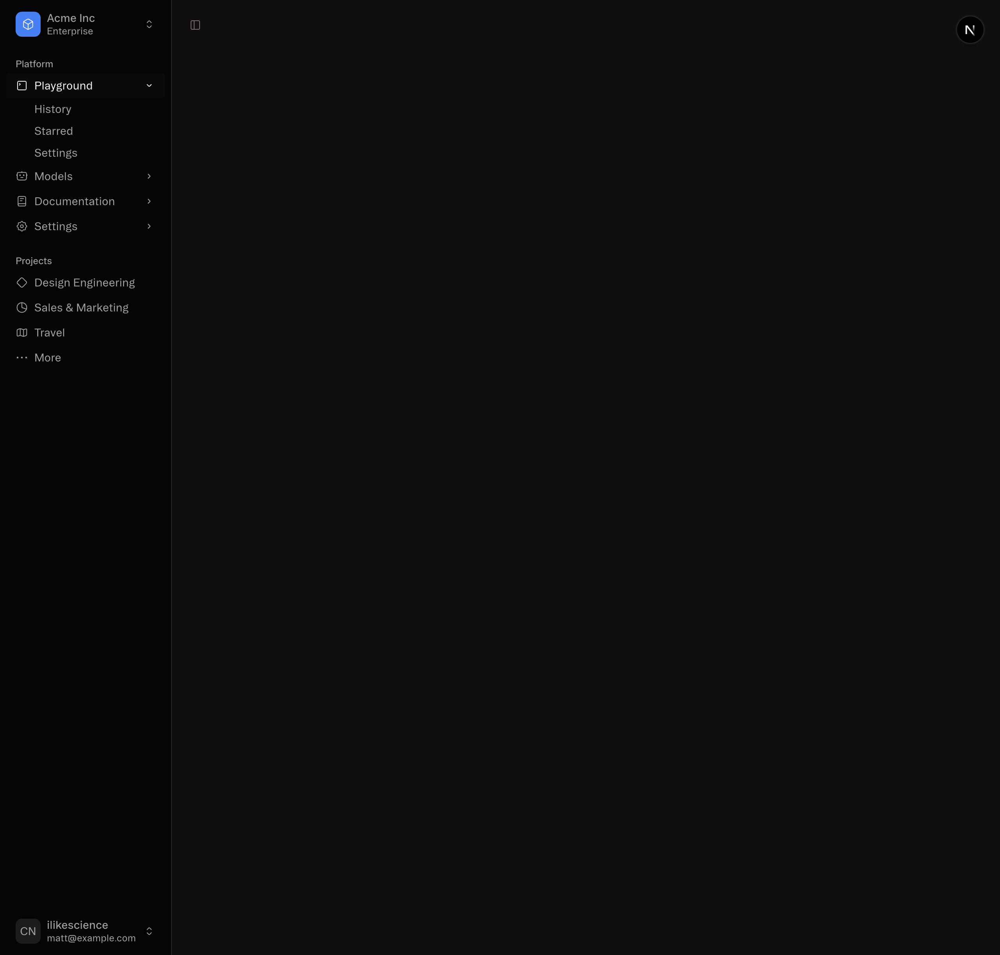Click the Models bot icon
This screenshot has height=955, width=1000.
pos(22,176)
